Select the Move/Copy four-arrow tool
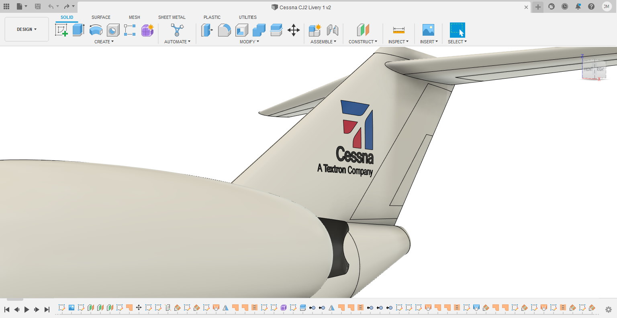The height and width of the screenshot is (318, 617). point(294,30)
